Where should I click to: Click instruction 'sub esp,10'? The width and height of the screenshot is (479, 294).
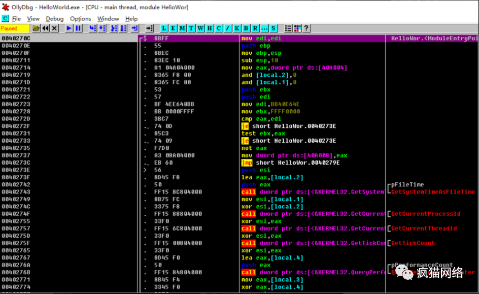click(260, 60)
